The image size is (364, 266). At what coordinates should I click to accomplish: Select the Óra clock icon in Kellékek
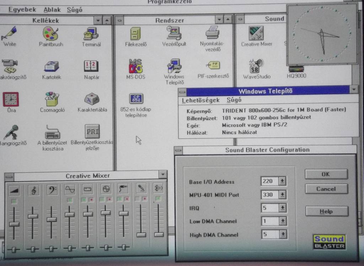point(11,99)
